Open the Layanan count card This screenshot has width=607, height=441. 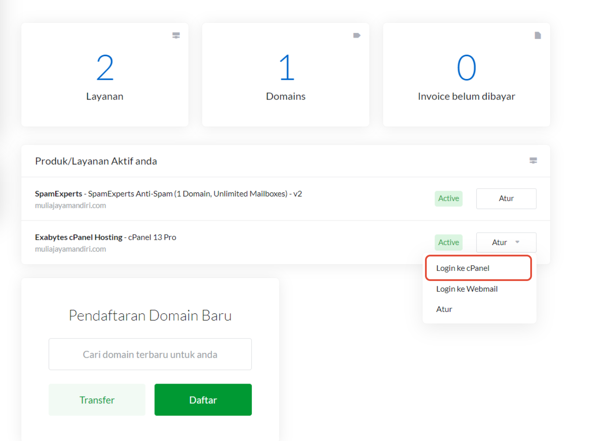click(x=105, y=75)
